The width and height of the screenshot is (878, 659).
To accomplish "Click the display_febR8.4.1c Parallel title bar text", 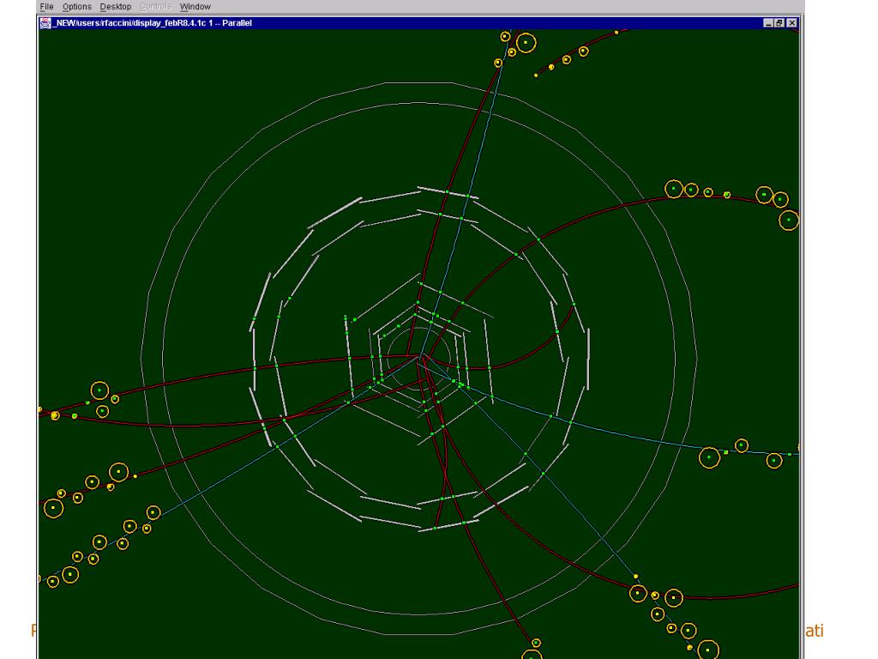I will pyautogui.click(x=153, y=23).
